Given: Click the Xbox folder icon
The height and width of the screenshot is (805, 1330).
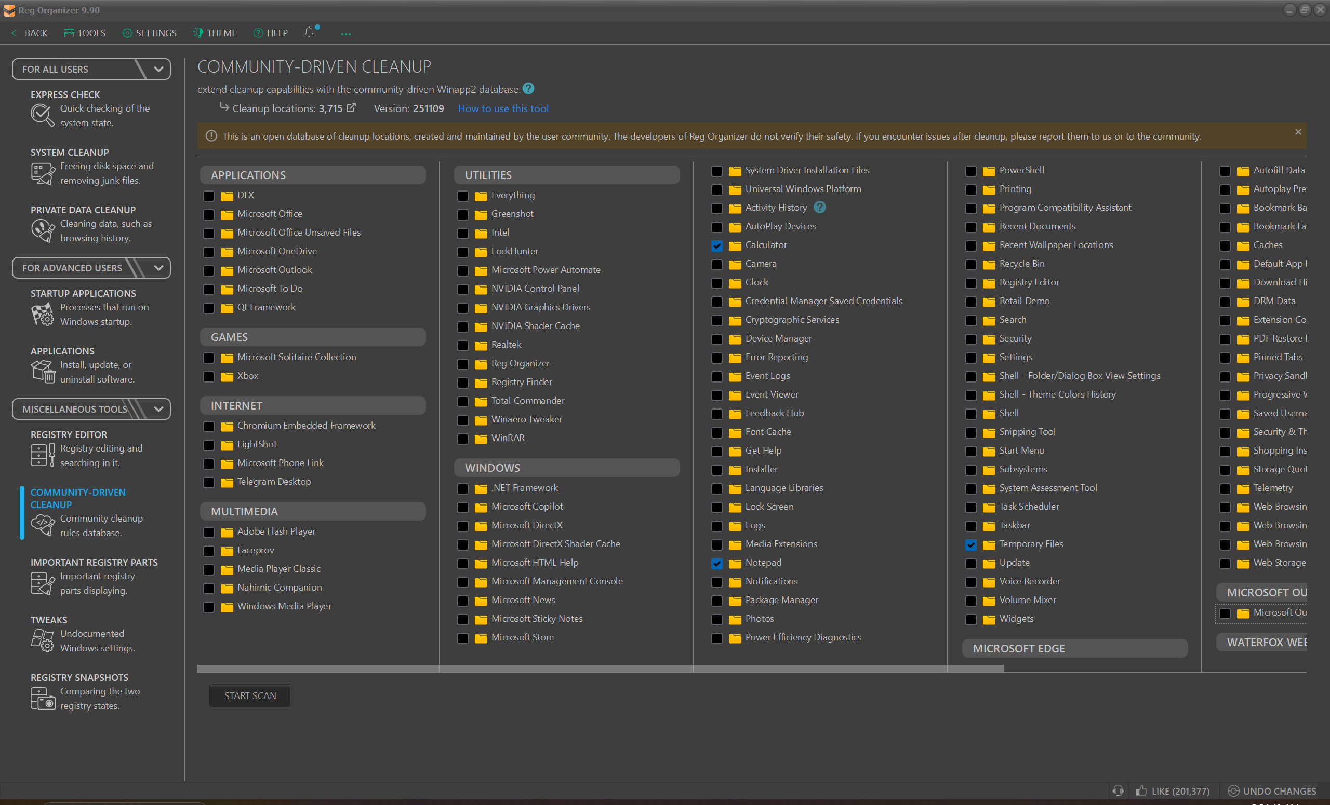Looking at the screenshot, I should [227, 376].
